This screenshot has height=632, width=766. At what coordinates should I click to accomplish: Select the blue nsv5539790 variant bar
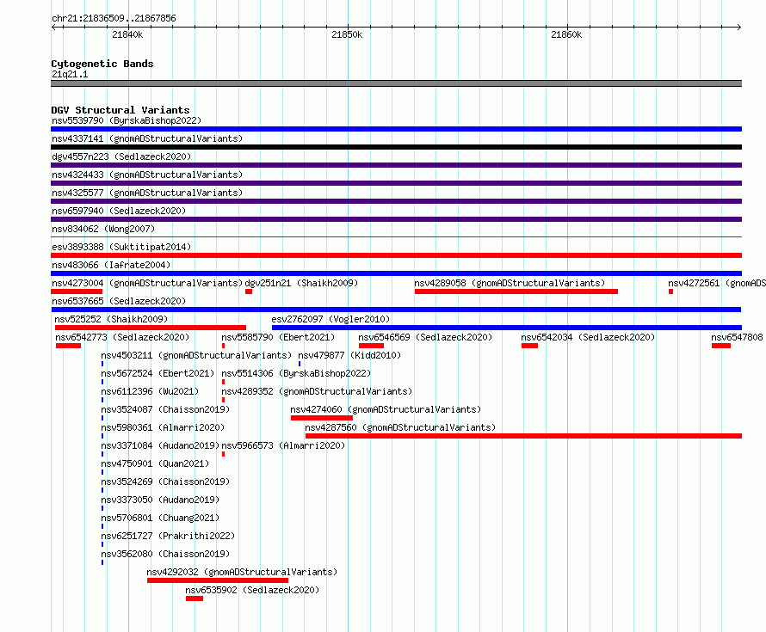396,129
